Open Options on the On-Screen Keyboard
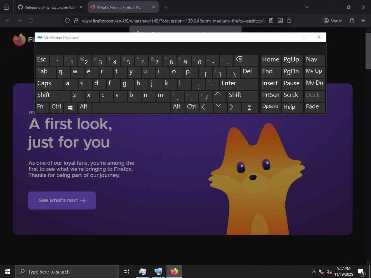Screen dimensions: 371x278 (271, 108)
